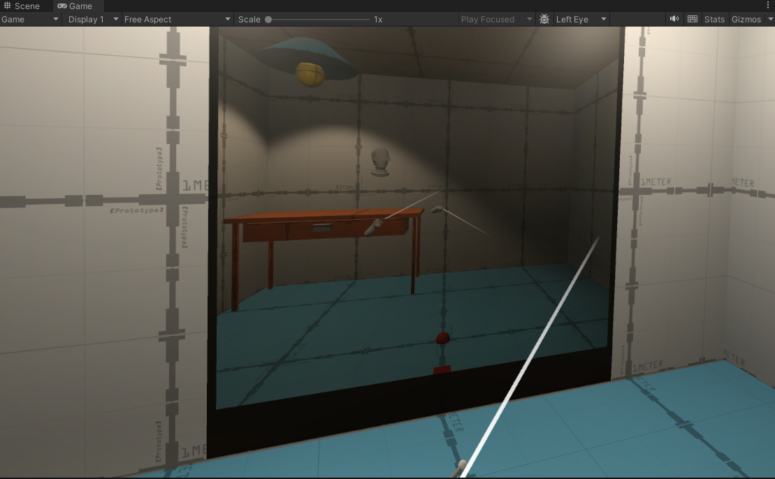Expand the Gizmos dropdown arrow
The image size is (775, 479).
[769, 20]
